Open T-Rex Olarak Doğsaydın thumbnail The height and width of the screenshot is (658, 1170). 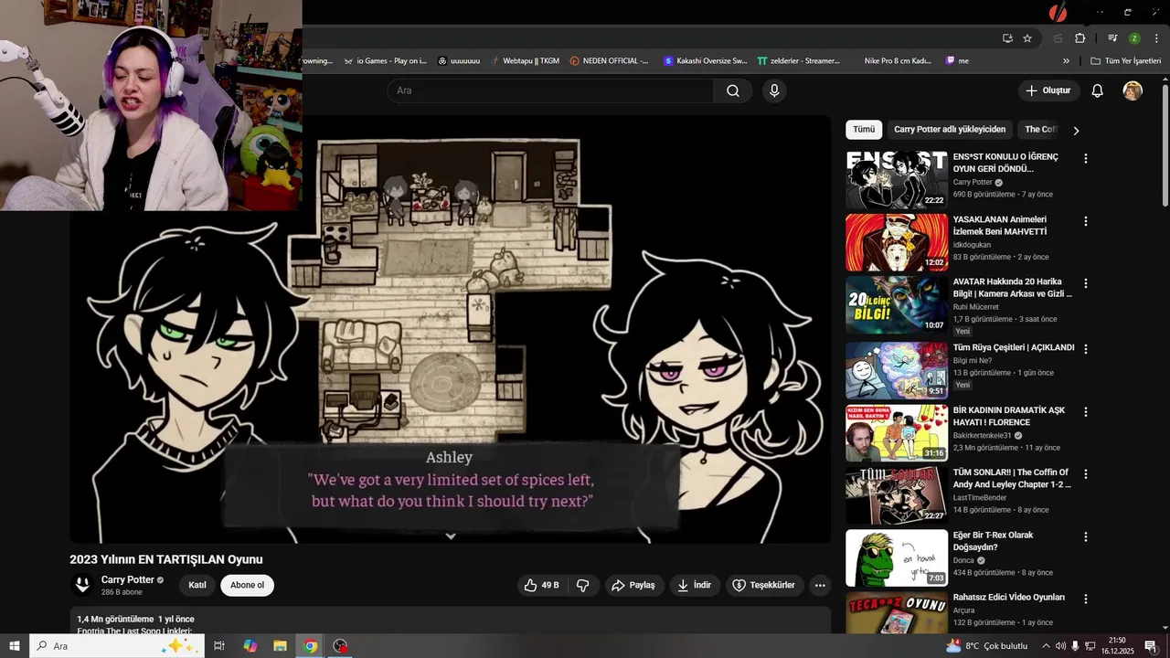[897, 558]
